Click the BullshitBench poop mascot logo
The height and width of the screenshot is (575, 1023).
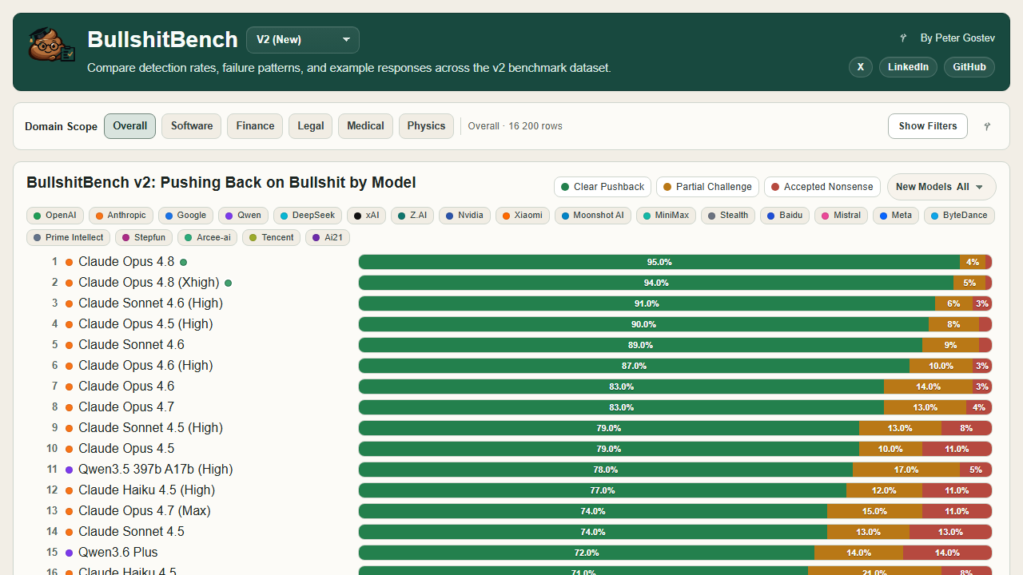[51, 45]
